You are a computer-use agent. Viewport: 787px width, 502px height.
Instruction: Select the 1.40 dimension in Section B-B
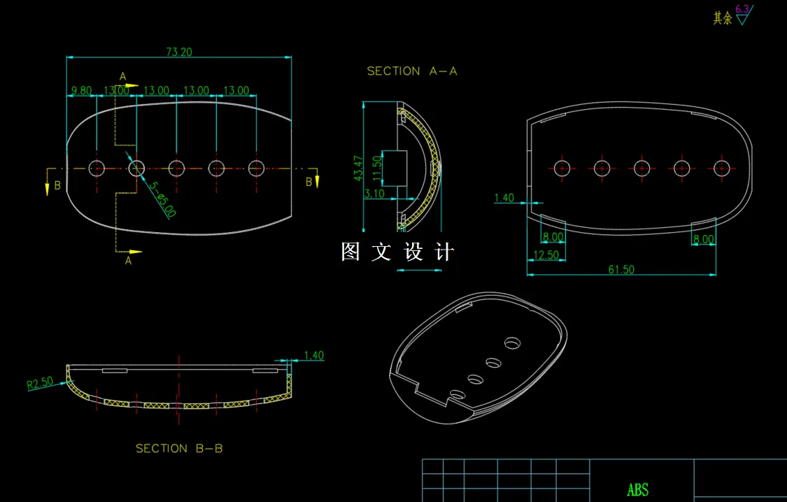point(313,355)
